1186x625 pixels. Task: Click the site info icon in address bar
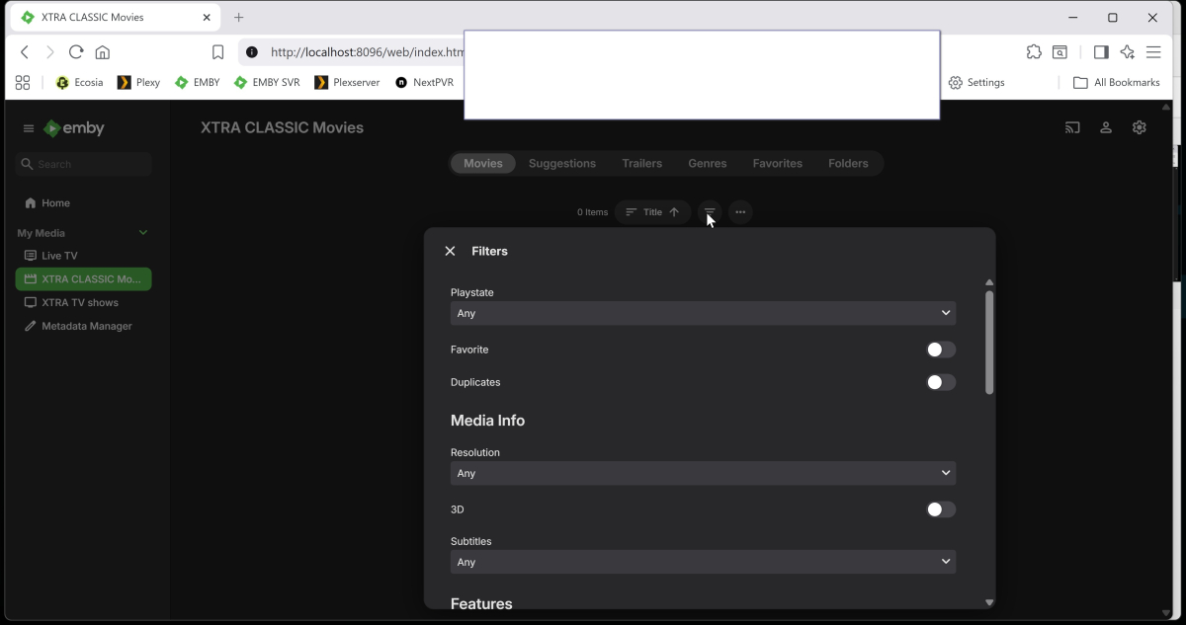pyautogui.click(x=252, y=52)
